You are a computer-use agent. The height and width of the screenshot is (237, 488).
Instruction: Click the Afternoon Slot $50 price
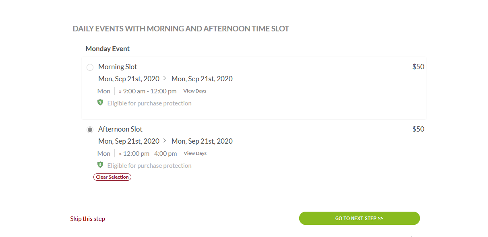point(418,129)
